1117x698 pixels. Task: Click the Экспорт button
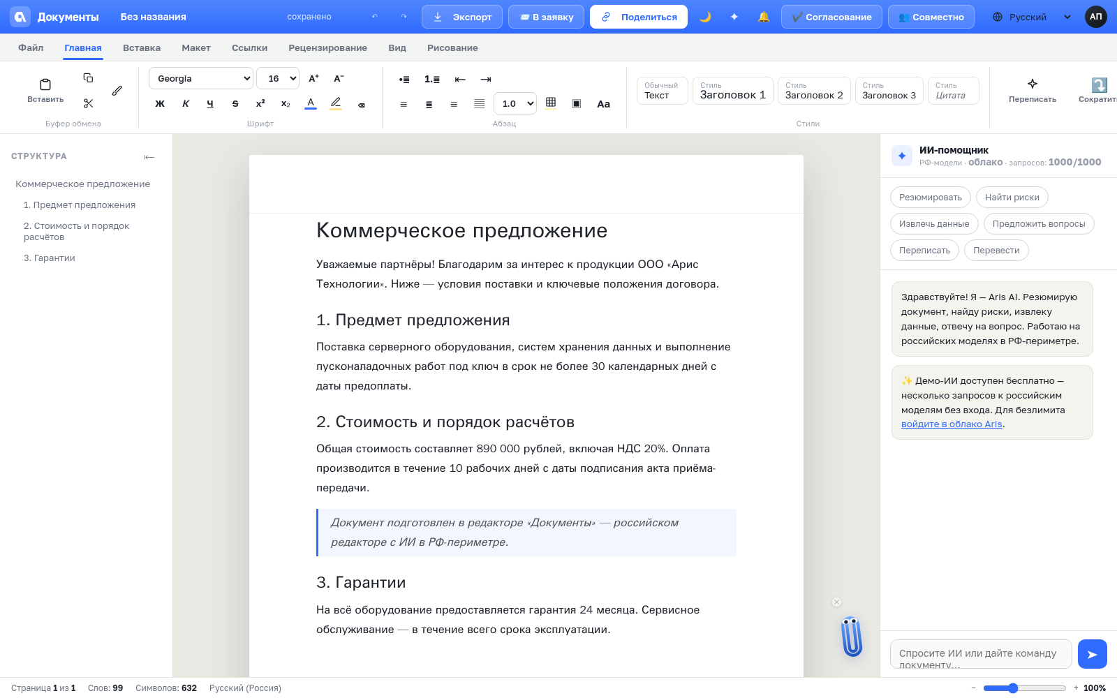point(462,17)
